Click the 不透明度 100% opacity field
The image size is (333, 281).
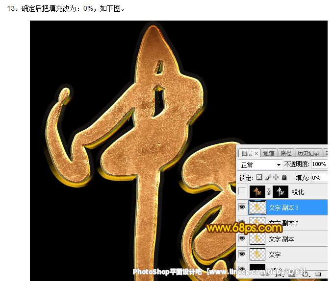pyautogui.click(x=319, y=164)
